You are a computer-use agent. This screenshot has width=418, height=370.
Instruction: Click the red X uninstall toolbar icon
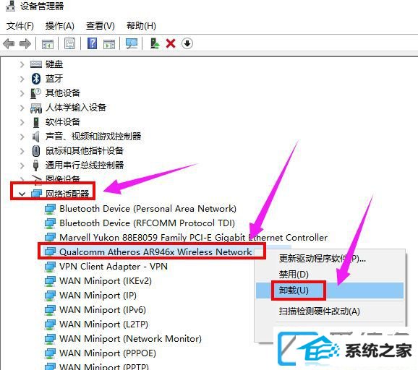click(171, 43)
